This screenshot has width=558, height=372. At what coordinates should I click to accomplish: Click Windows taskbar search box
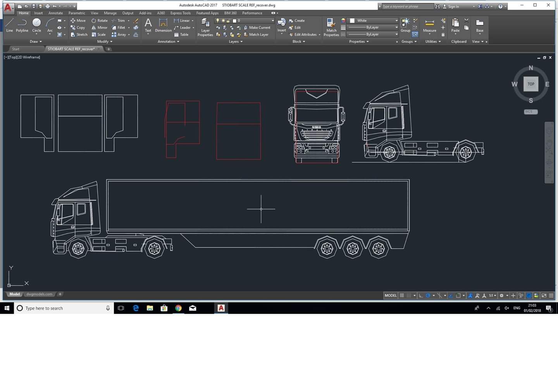[x=64, y=308]
